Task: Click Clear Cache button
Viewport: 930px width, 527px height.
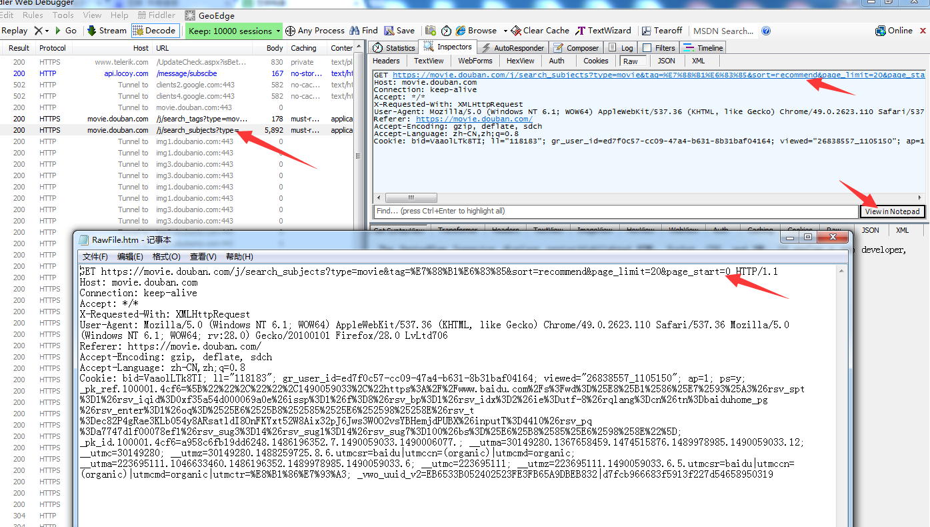Action: coord(541,31)
